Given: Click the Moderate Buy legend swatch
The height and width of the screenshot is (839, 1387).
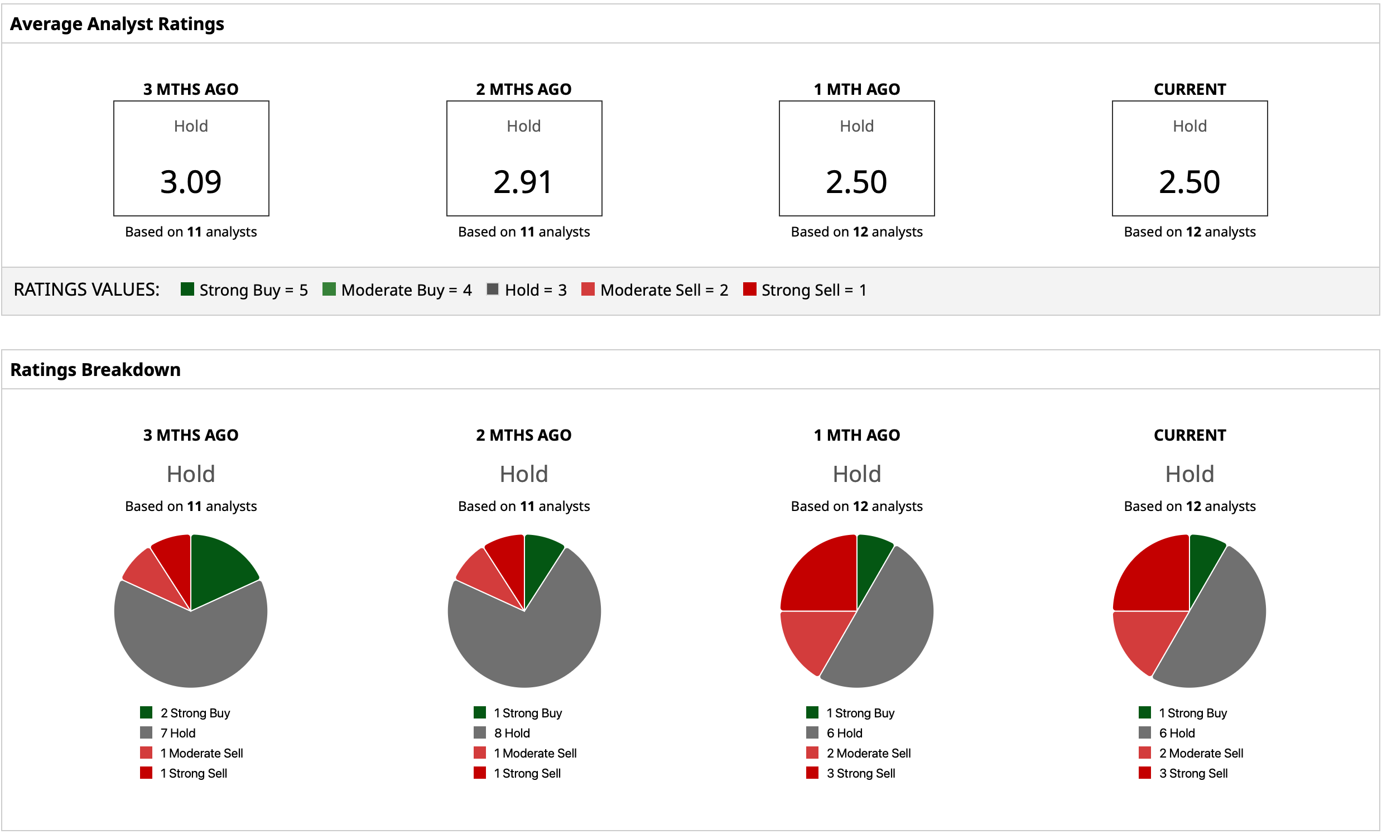Looking at the screenshot, I should pyautogui.click(x=329, y=289).
